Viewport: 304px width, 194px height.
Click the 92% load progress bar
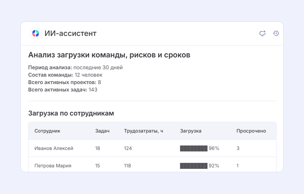pos(194,166)
